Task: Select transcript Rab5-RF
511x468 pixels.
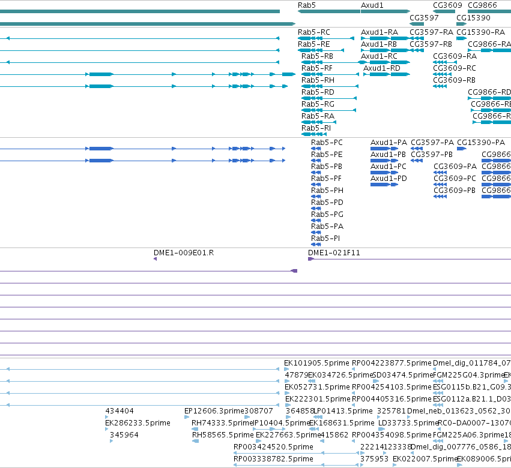Action: (317, 68)
